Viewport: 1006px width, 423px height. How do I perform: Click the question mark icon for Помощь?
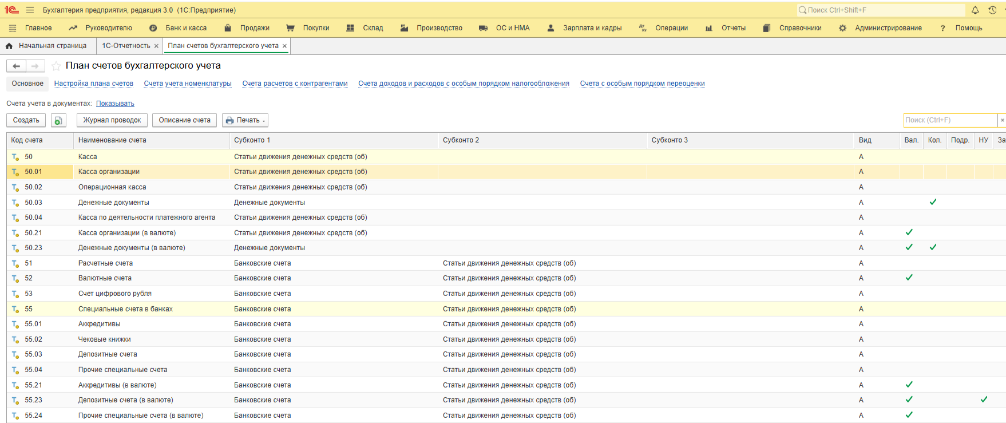pos(943,28)
